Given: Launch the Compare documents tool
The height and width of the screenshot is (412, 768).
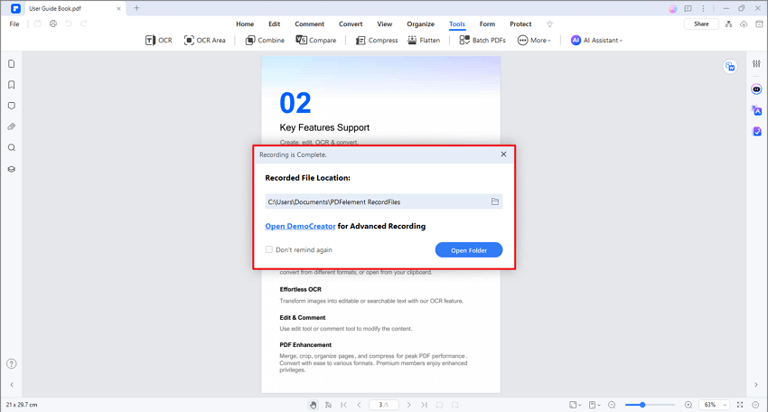Looking at the screenshot, I should click(316, 40).
